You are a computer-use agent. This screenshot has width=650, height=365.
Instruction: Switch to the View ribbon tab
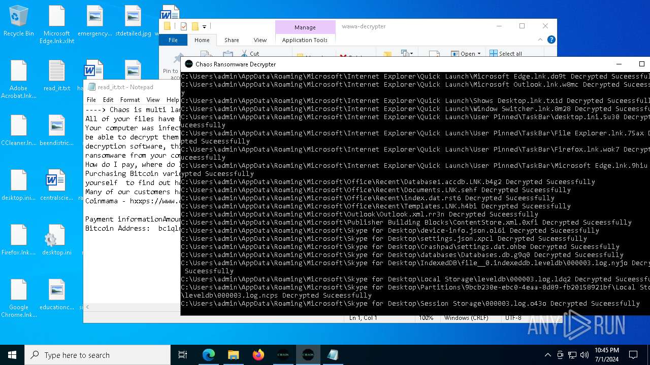pyautogui.click(x=260, y=40)
